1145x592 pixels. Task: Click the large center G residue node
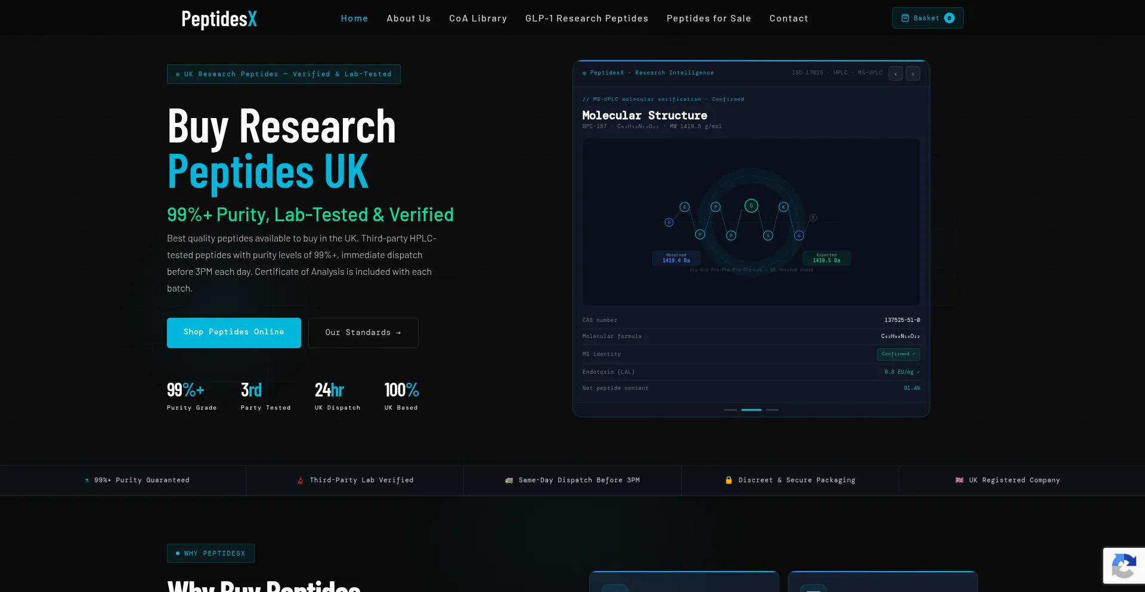751,206
